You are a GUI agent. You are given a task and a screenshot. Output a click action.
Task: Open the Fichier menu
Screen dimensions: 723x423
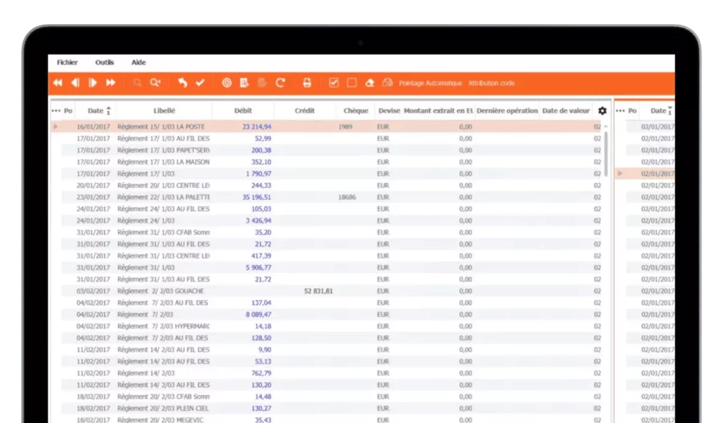[x=67, y=63]
